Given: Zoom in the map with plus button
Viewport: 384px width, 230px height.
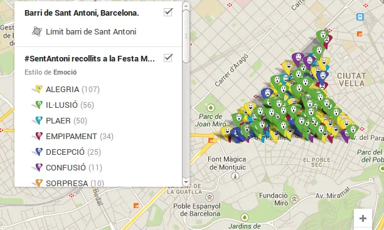Looking at the screenshot, I should (x=363, y=218).
